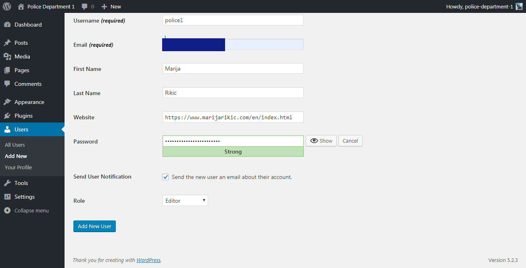
Task: Uncheck Send User Notification
Action: [165, 177]
